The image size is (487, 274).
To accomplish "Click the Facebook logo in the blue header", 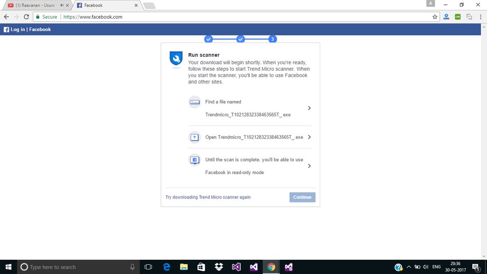I will (x=6, y=30).
